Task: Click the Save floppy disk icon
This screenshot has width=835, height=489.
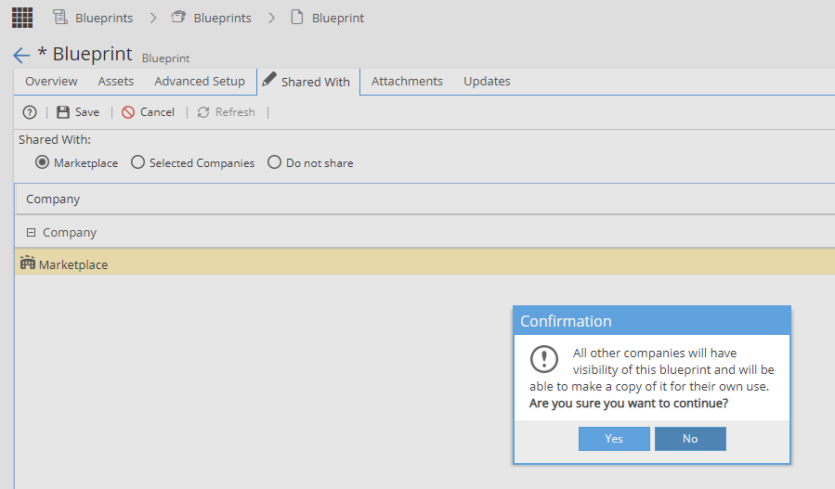Action: click(63, 112)
